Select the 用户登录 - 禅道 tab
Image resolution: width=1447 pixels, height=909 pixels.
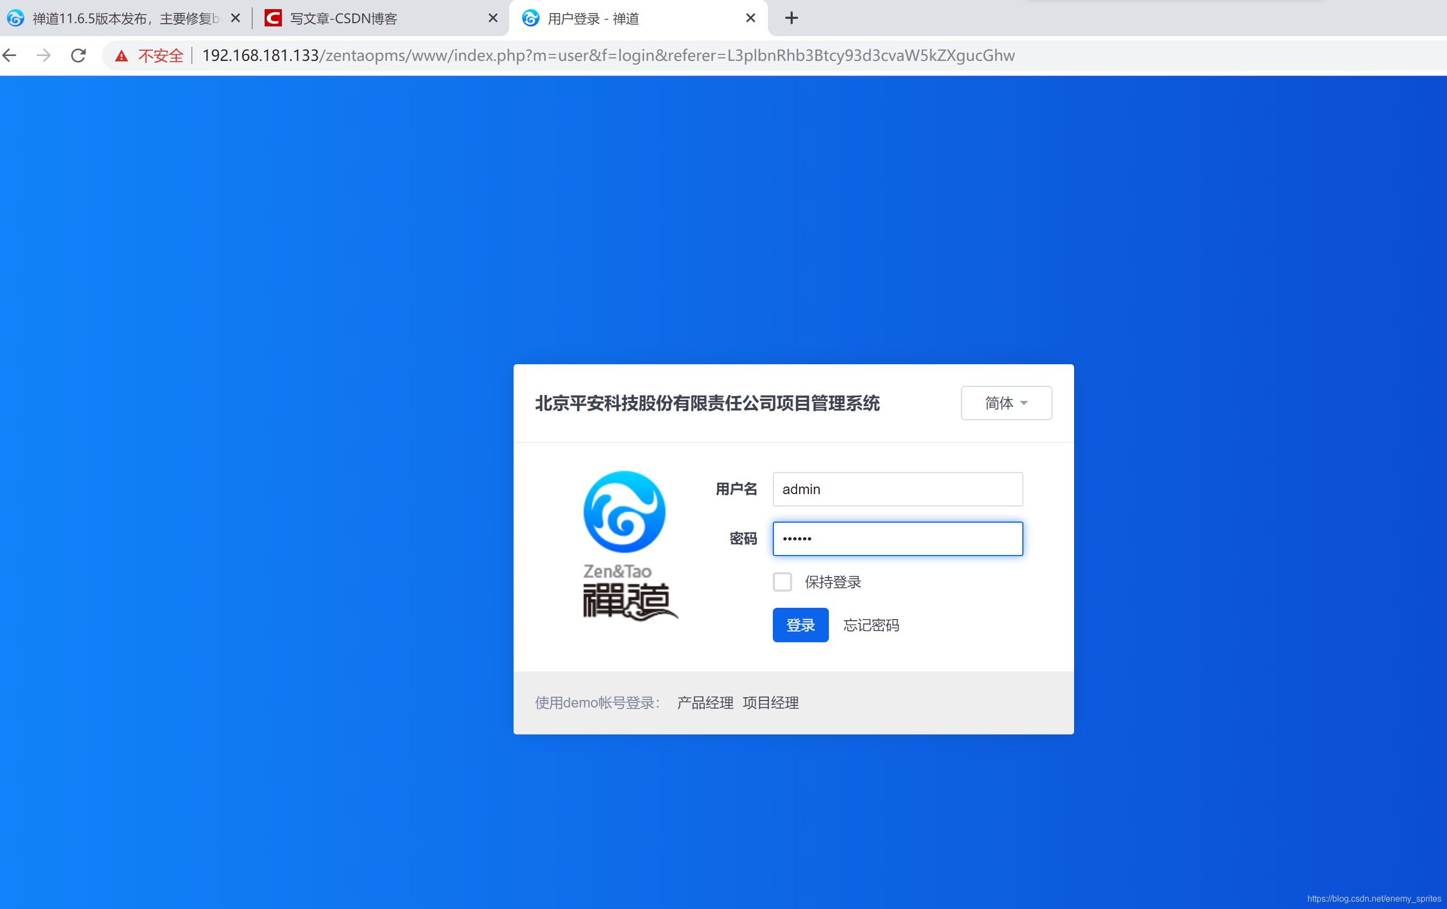click(x=638, y=19)
